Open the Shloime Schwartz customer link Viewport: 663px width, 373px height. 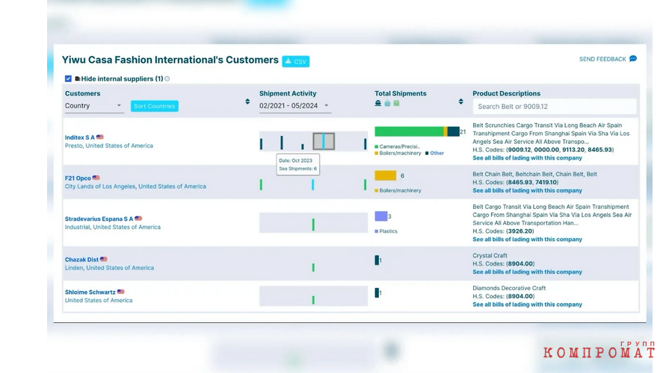[x=90, y=292]
